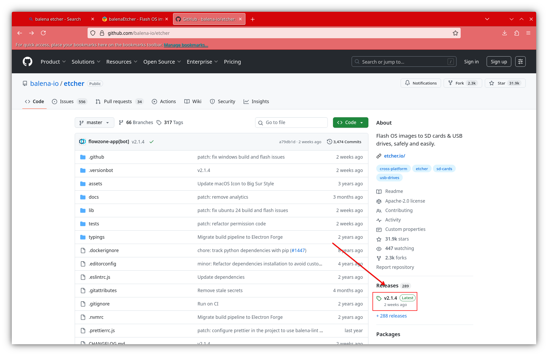Click the GitHub Octocat logo
Screen dimensions: 548x356
(x=28, y=62)
